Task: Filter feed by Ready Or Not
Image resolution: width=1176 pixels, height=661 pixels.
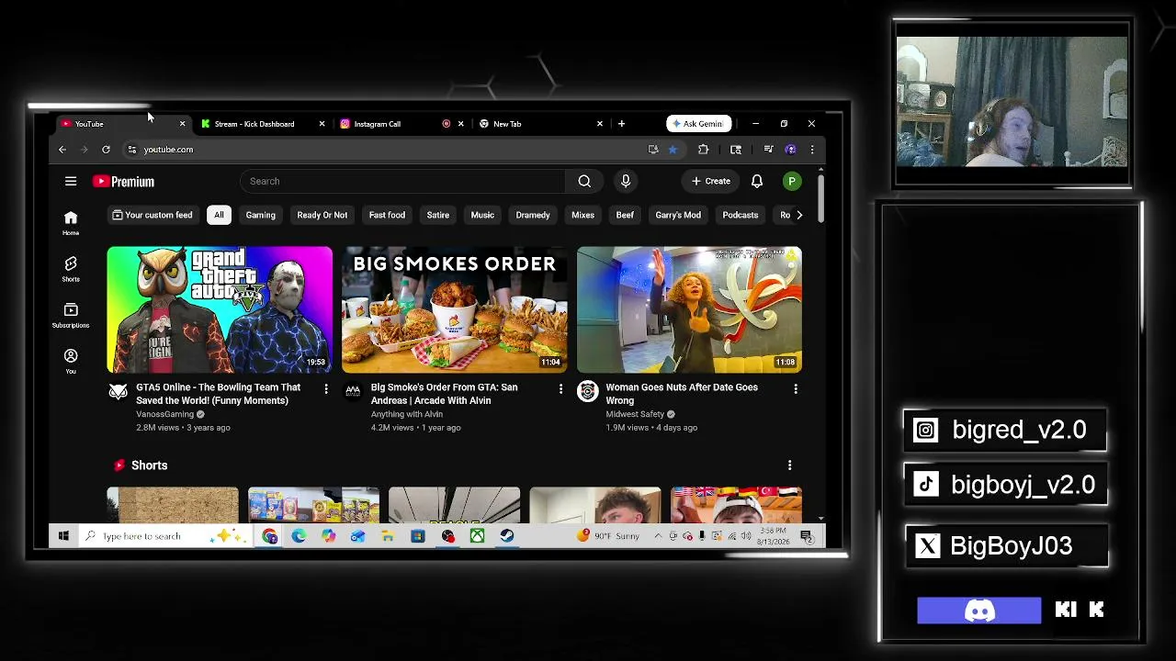Action: [x=322, y=215]
